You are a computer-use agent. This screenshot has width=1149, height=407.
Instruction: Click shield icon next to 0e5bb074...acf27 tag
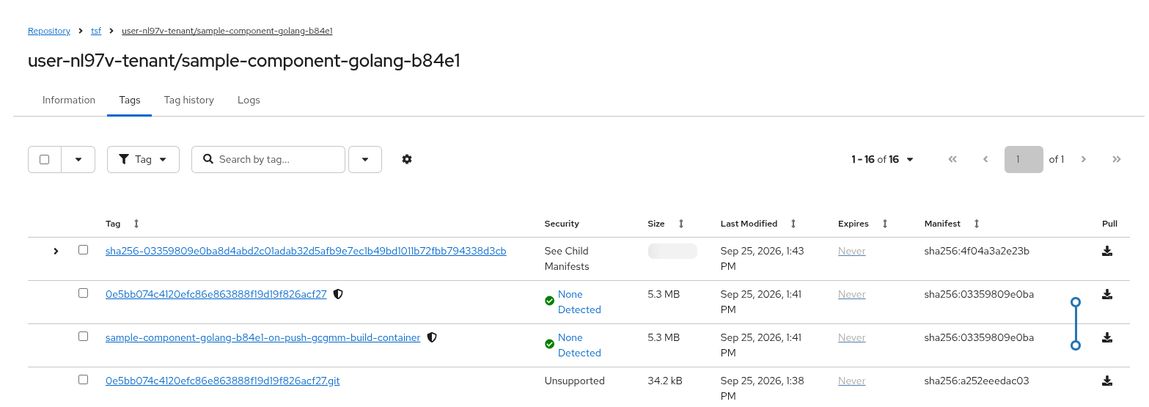pos(338,294)
